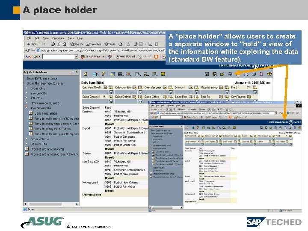Open the View menu in the main browser
The image size is (308, 231).
coord(46,38)
